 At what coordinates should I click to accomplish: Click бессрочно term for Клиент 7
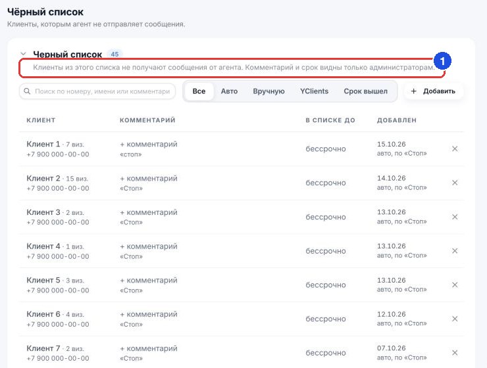(x=326, y=353)
